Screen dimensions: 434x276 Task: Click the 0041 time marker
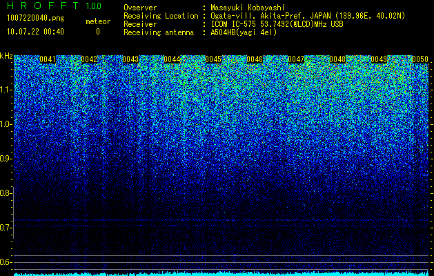click(48, 59)
